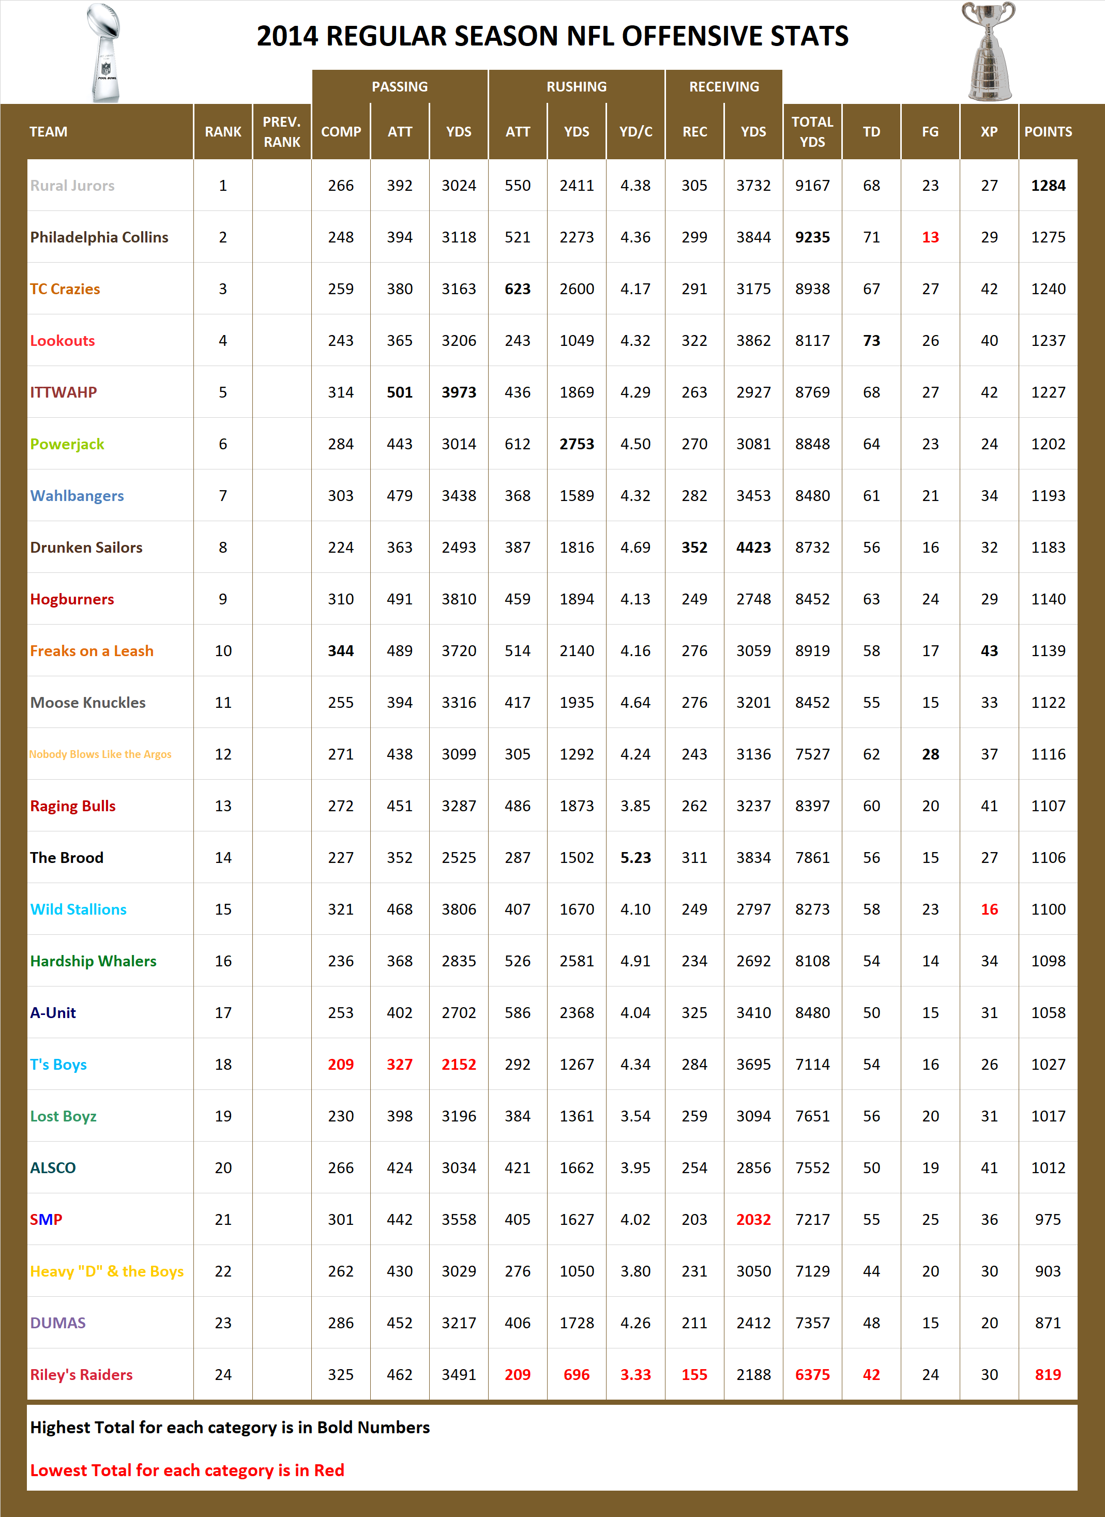The width and height of the screenshot is (1105, 1517).
Task: Open the Rural Jurors team entry
Action: pos(70,185)
